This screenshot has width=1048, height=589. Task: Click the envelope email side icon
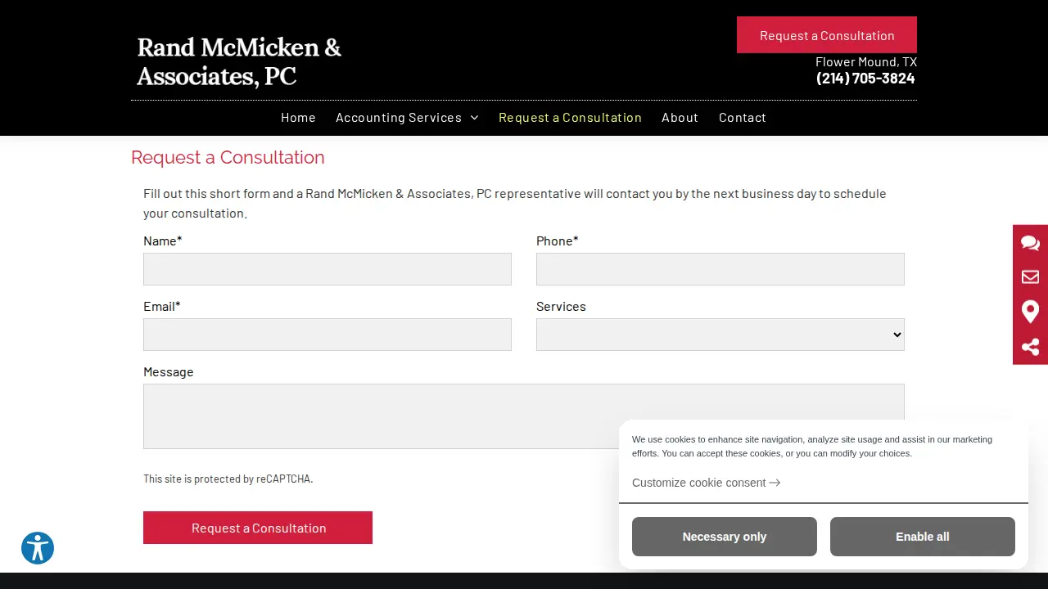[x=1030, y=277]
